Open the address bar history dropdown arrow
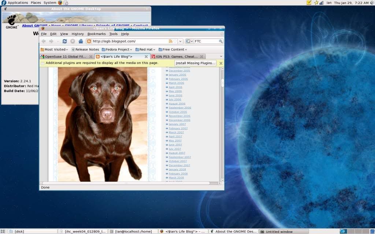 (180, 41)
